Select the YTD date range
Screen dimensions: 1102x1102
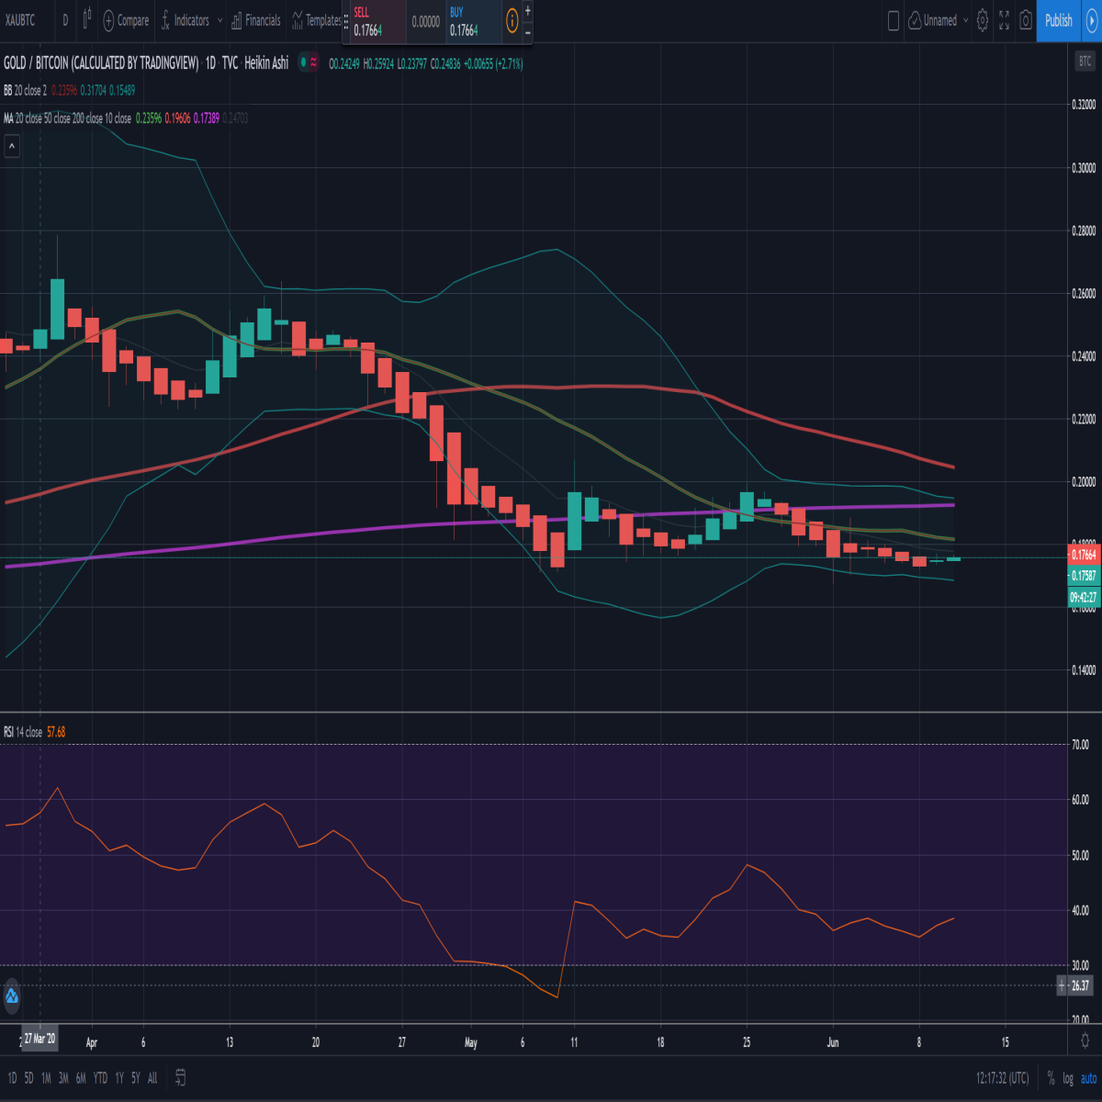(x=100, y=1077)
